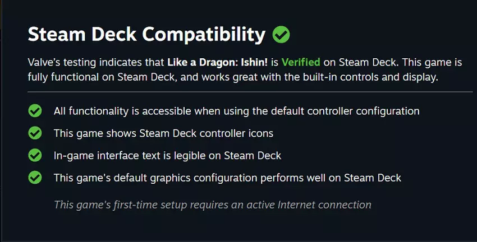Click the horizontal divider under the description
Viewport: 477px width, 242px height.
(250, 91)
